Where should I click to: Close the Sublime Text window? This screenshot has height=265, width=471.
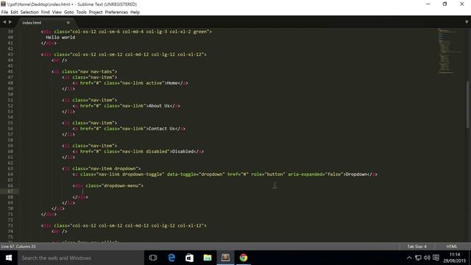(461, 4)
